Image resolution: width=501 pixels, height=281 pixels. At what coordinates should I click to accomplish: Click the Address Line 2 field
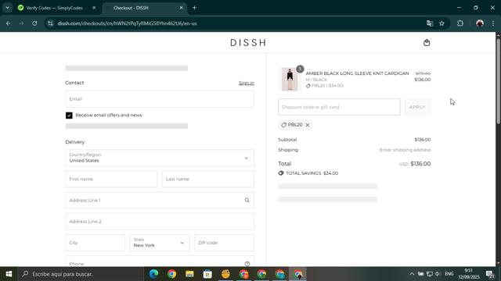(x=160, y=222)
